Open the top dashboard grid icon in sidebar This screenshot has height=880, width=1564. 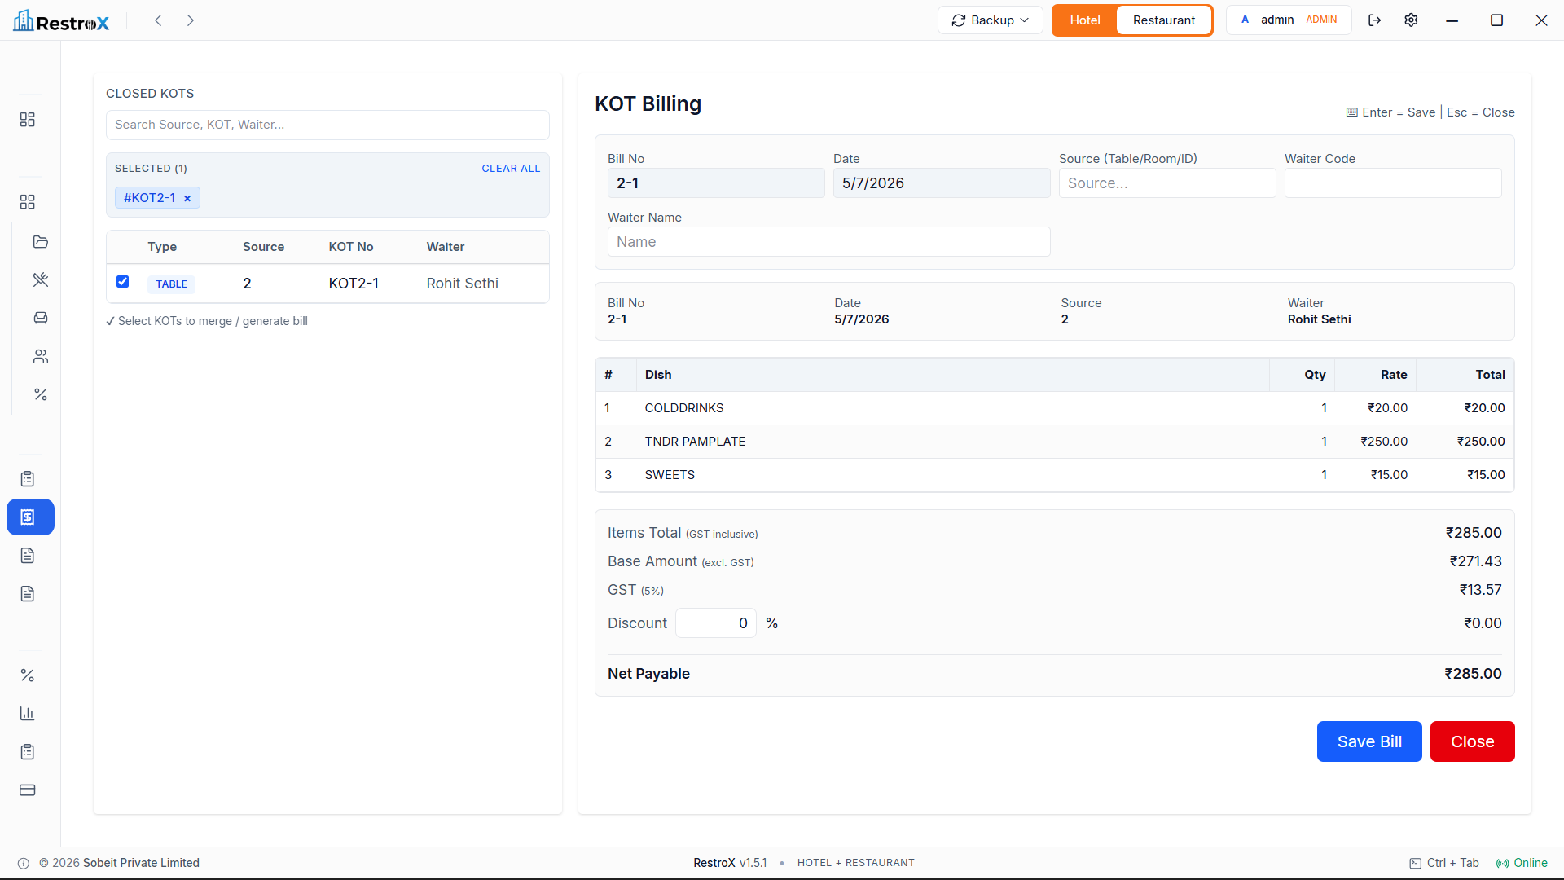(x=28, y=120)
